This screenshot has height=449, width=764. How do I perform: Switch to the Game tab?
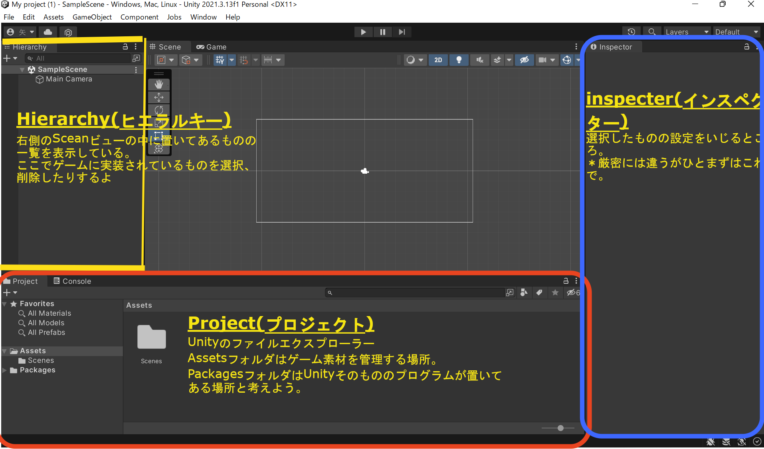point(212,47)
